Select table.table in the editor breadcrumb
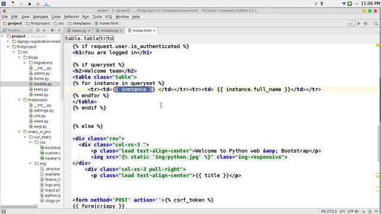381x214 pixels. point(82,39)
